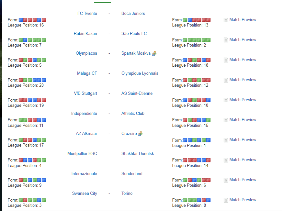Click document icon for Rubin Kazan match preview

coord(226,40)
